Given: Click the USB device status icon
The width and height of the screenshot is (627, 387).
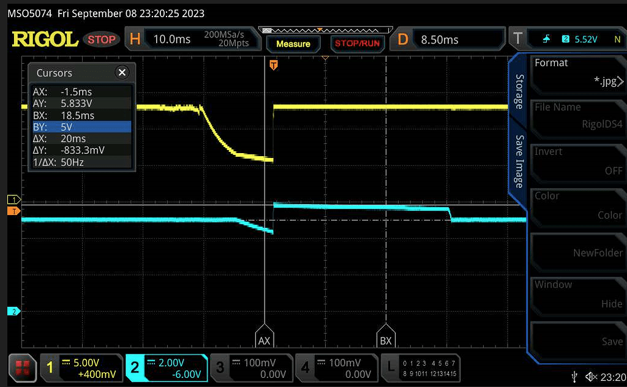Looking at the screenshot, I should 573,376.
